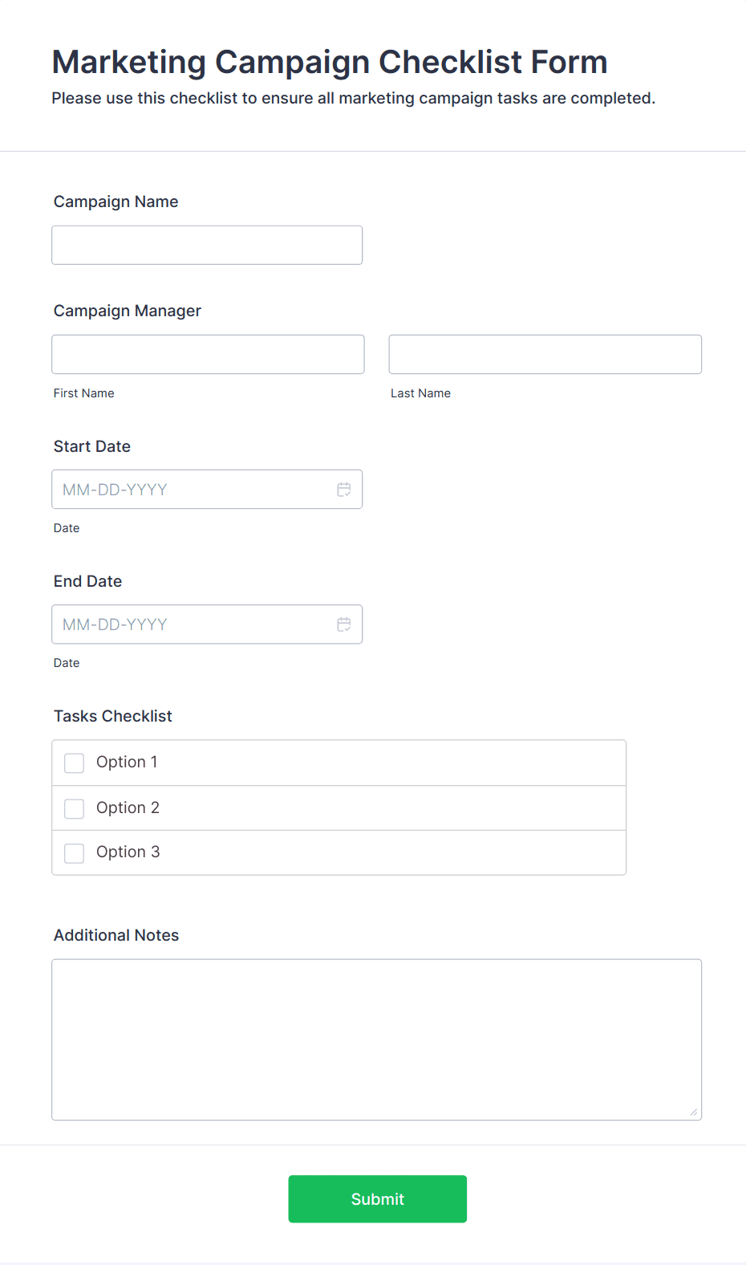Tick the Option 2 checkbox
746x1265 pixels.
pyautogui.click(x=75, y=808)
